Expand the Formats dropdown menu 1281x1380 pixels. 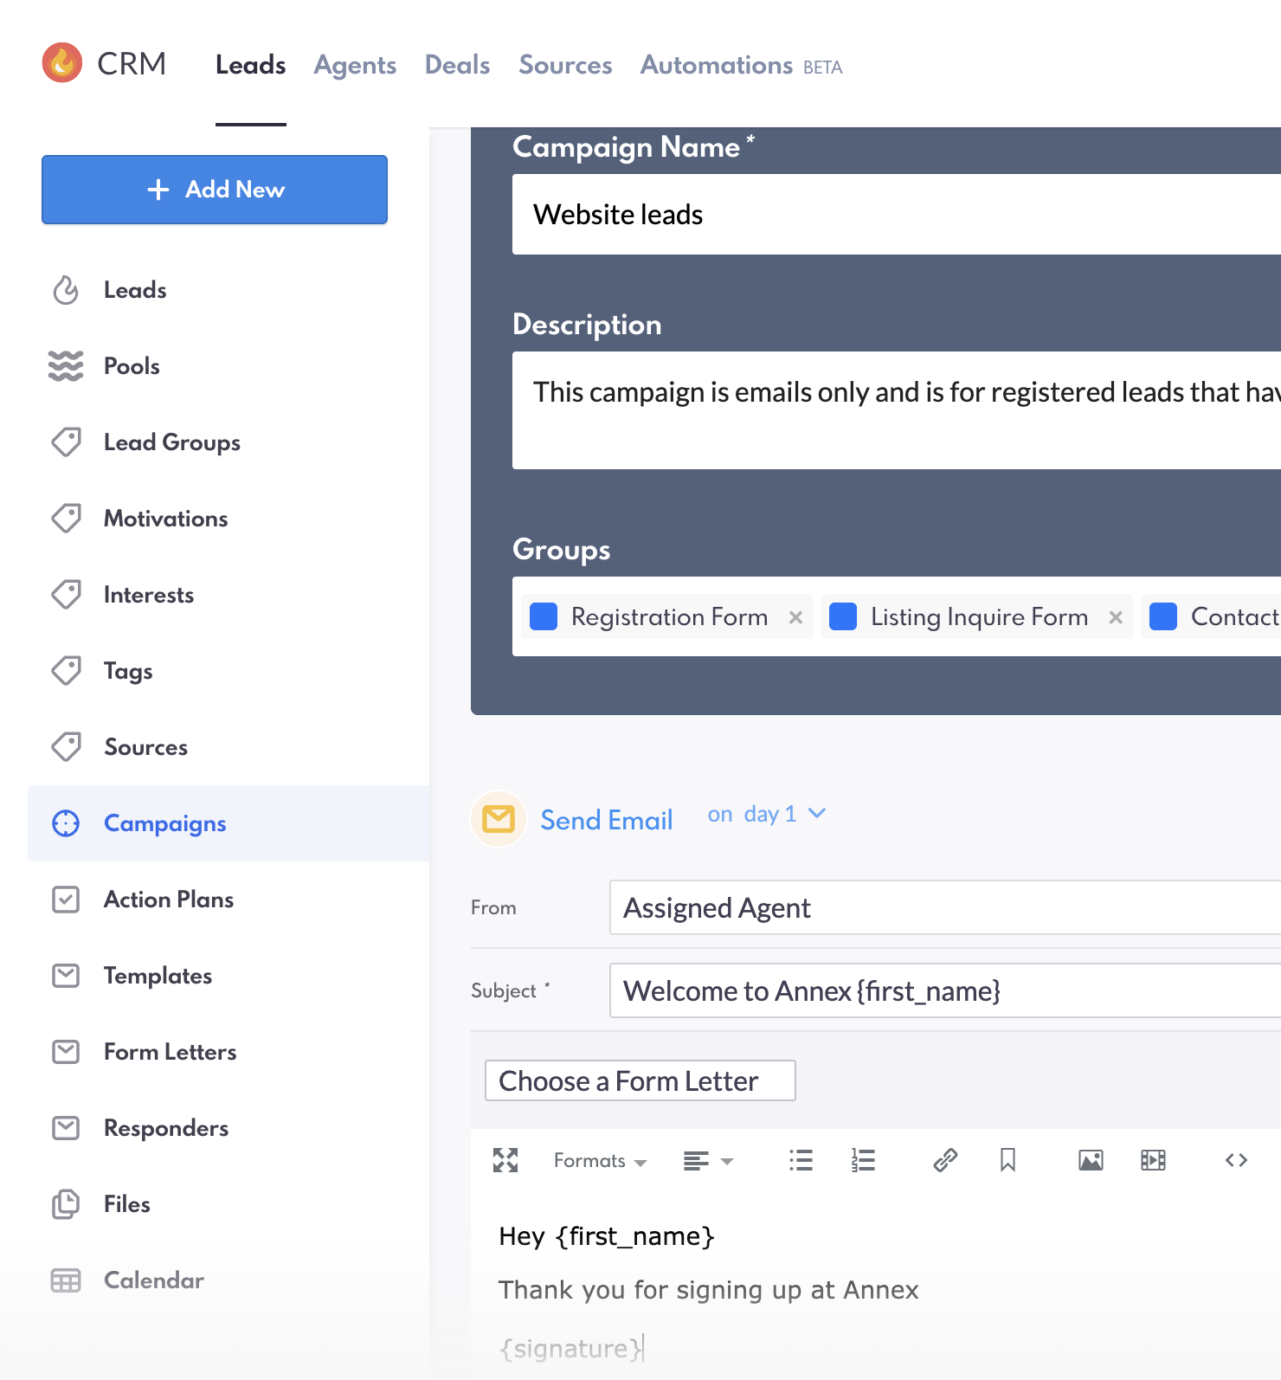pyautogui.click(x=600, y=1160)
